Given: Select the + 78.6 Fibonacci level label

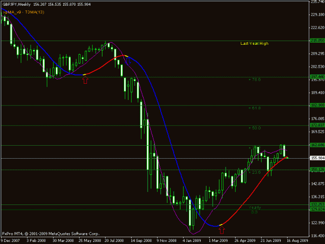Looking at the screenshot, I should click(254, 80).
